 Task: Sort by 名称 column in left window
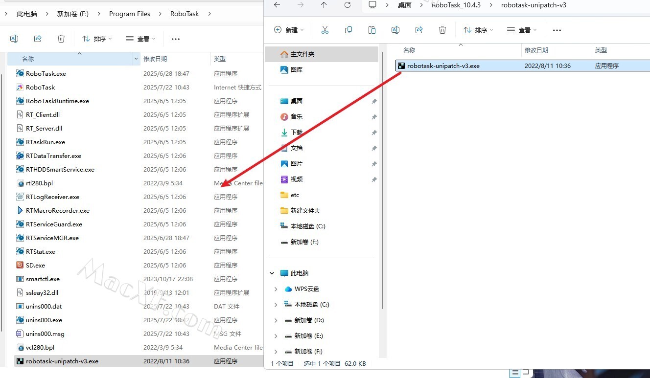point(28,59)
